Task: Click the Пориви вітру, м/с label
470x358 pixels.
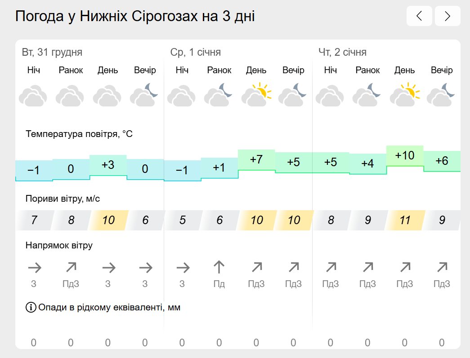Action: coord(63,199)
